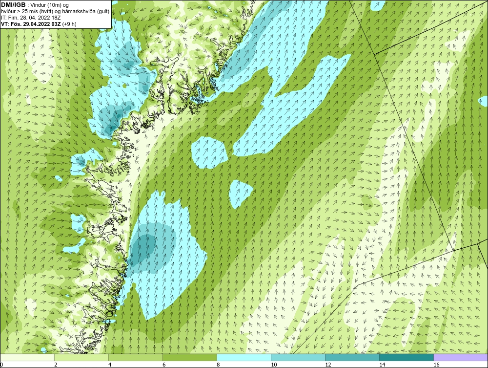488x368 pixels.
Task: Click the 10–12 m/s turquoise legend swatch
Action: coord(298,357)
